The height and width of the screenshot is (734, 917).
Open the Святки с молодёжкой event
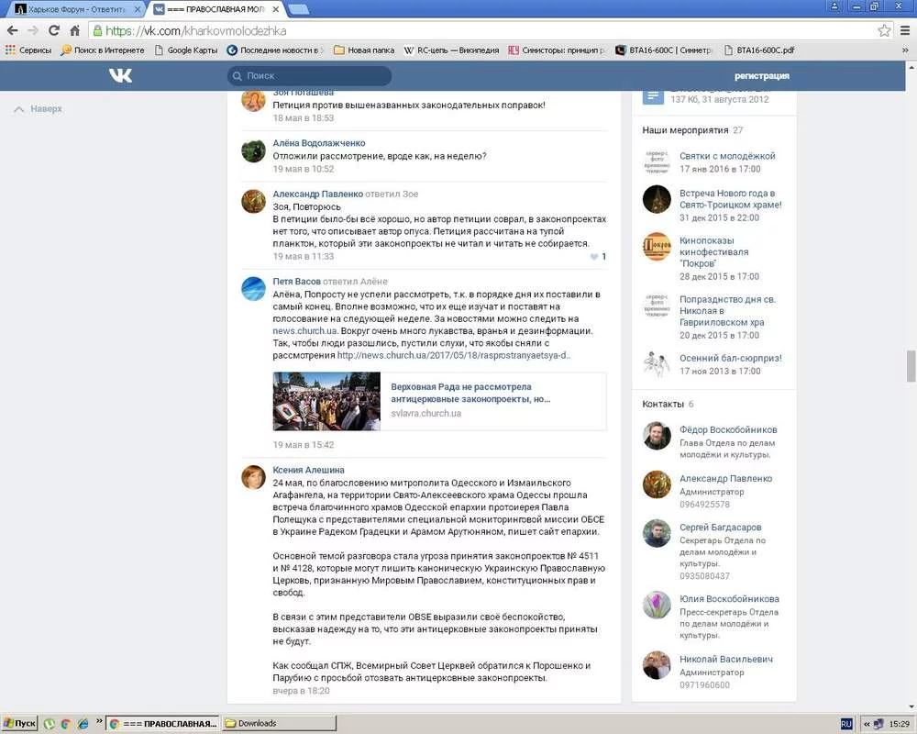(727, 156)
